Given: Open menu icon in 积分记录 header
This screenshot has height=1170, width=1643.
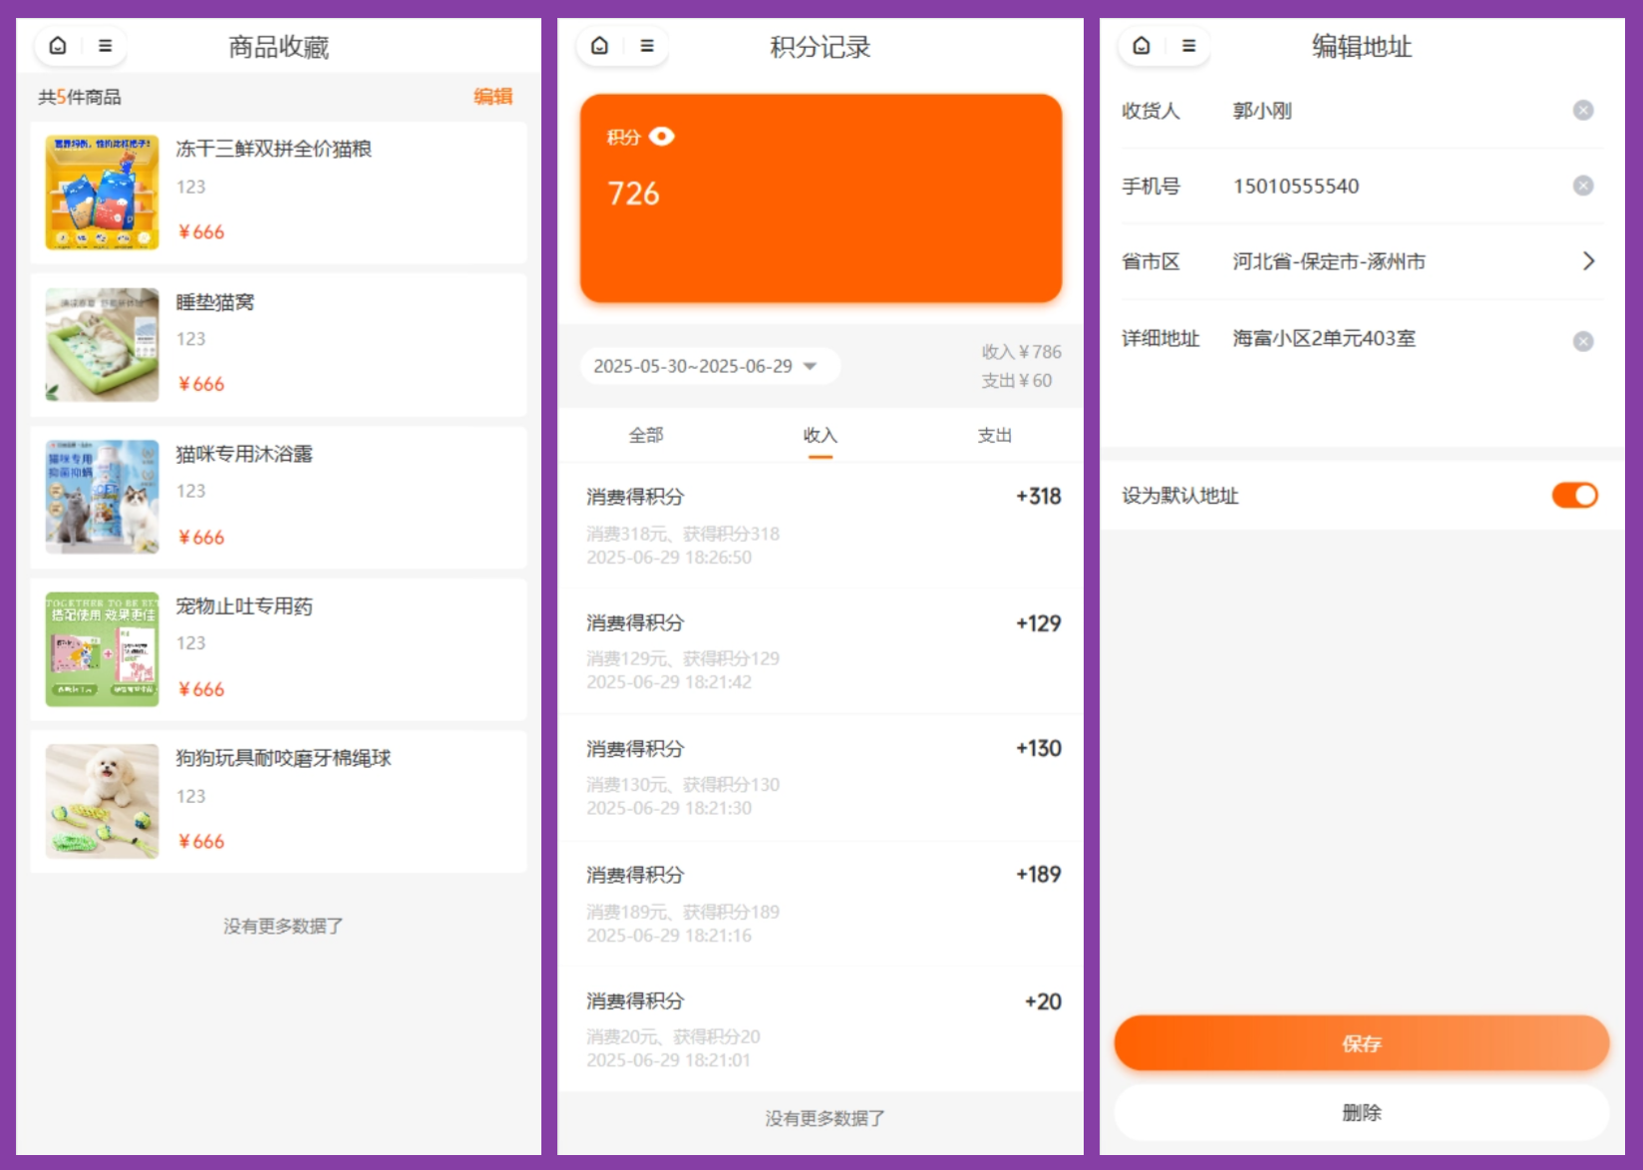Looking at the screenshot, I should [647, 46].
